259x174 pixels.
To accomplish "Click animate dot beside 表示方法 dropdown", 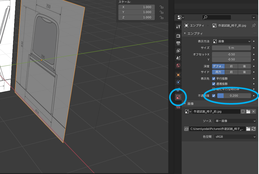I will (x=254, y=41).
